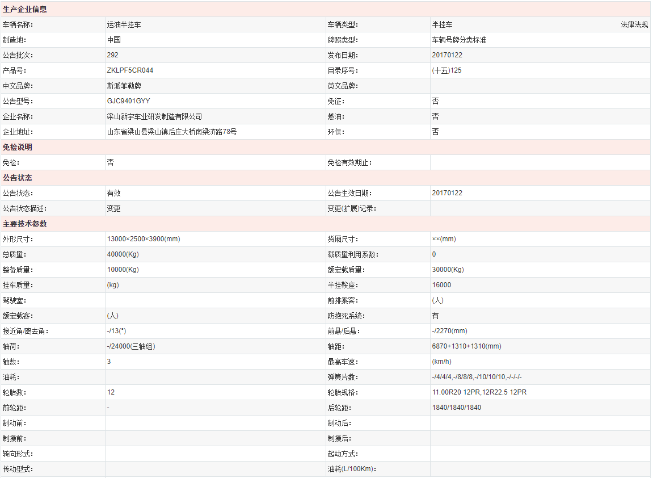Click the 主要技术参数 section header
Viewport: 653px width, 478px height.
25,224
